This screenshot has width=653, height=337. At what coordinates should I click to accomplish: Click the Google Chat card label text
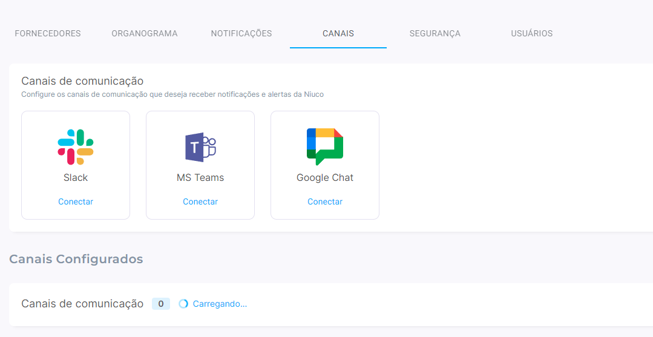pos(325,177)
